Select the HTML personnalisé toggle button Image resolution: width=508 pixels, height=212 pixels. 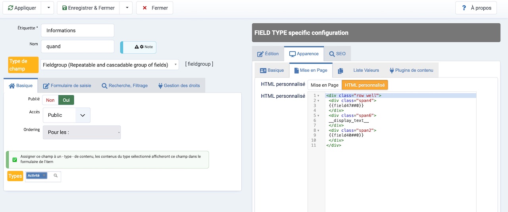[x=365, y=85]
